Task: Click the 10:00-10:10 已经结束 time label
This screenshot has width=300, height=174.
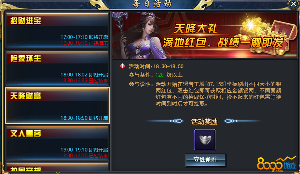Action: (84, 43)
